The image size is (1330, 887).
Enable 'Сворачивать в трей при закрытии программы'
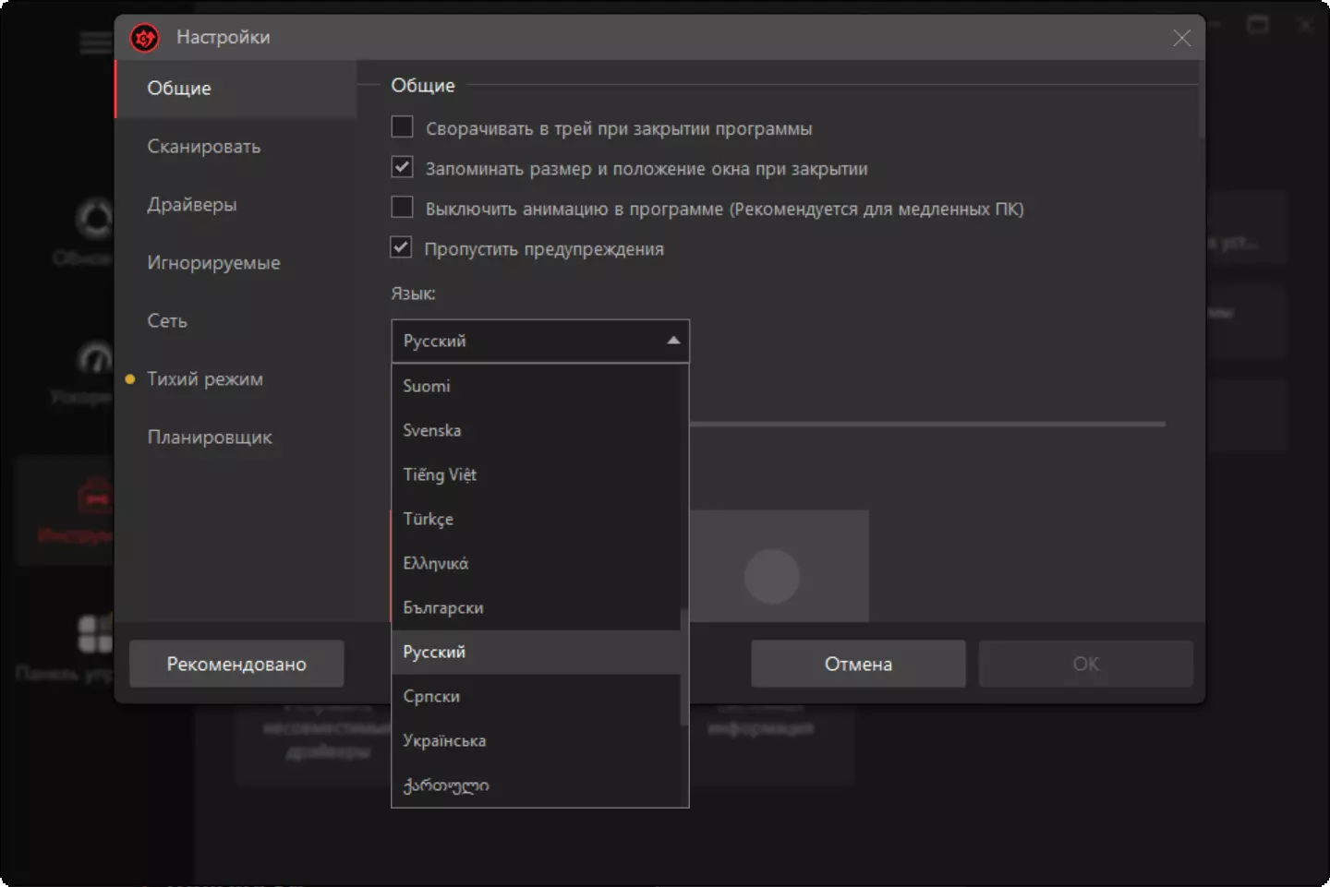click(x=402, y=127)
